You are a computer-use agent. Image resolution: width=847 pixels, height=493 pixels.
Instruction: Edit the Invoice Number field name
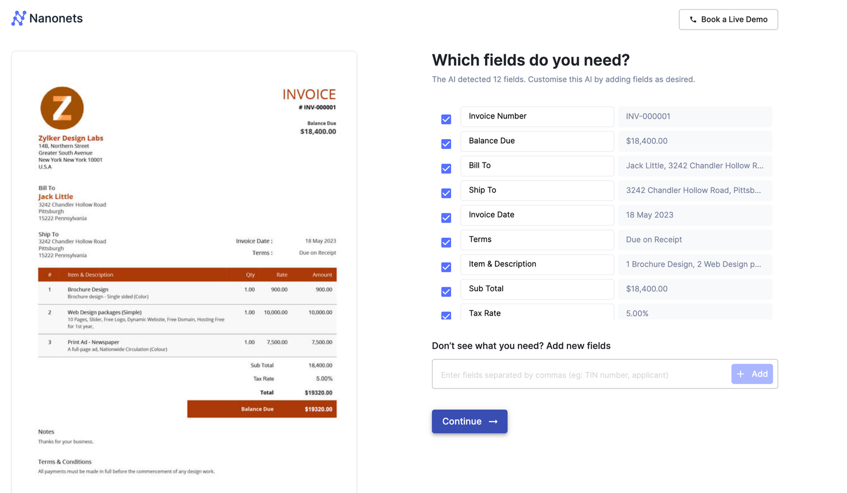pyautogui.click(x=536, y=116)
